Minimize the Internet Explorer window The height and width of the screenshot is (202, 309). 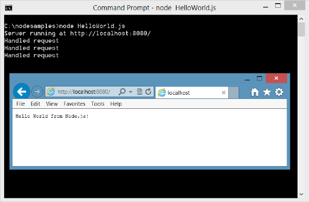click(x=248, y=80)
